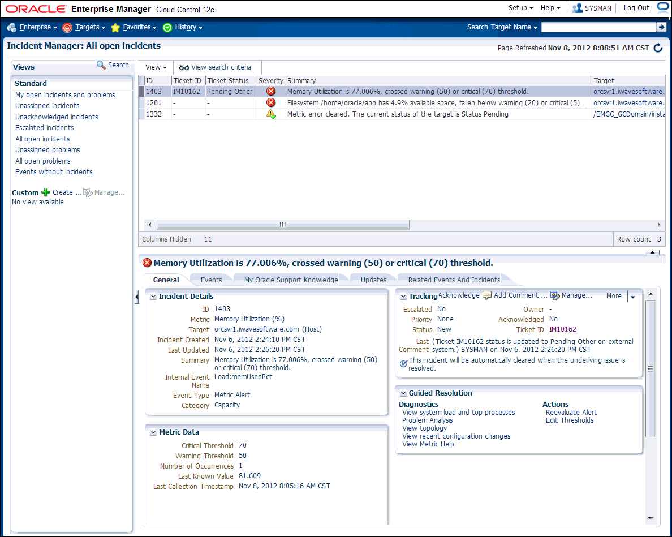The image size is (672, 537).
Task: Open the Setup dropdown menu
Action: coord(521,8)
